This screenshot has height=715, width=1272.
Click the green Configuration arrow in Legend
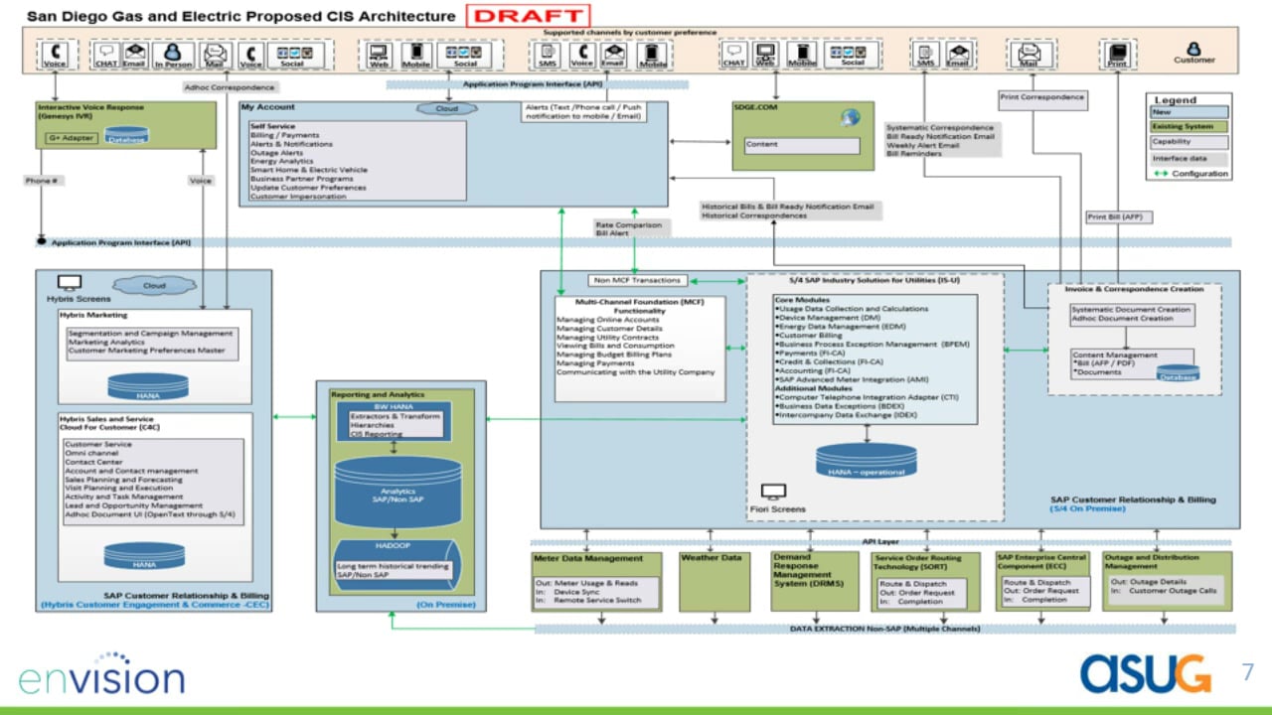coord(1160,174)
